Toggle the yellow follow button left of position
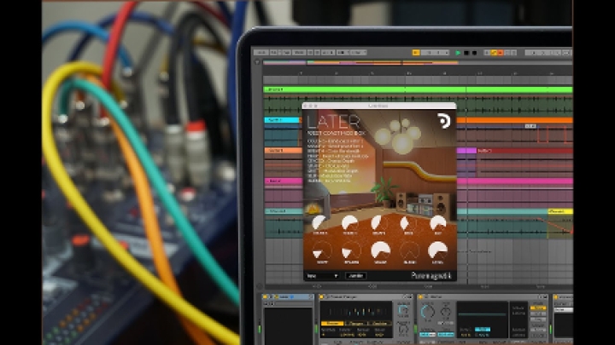615x345 pixels. [416, 53]
